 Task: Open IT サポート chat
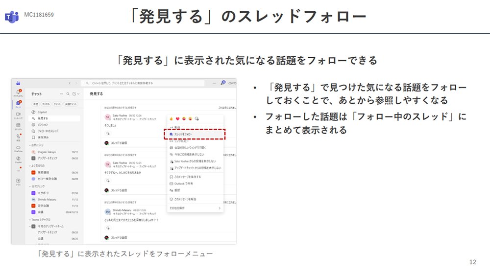click(x=54, y=193)
